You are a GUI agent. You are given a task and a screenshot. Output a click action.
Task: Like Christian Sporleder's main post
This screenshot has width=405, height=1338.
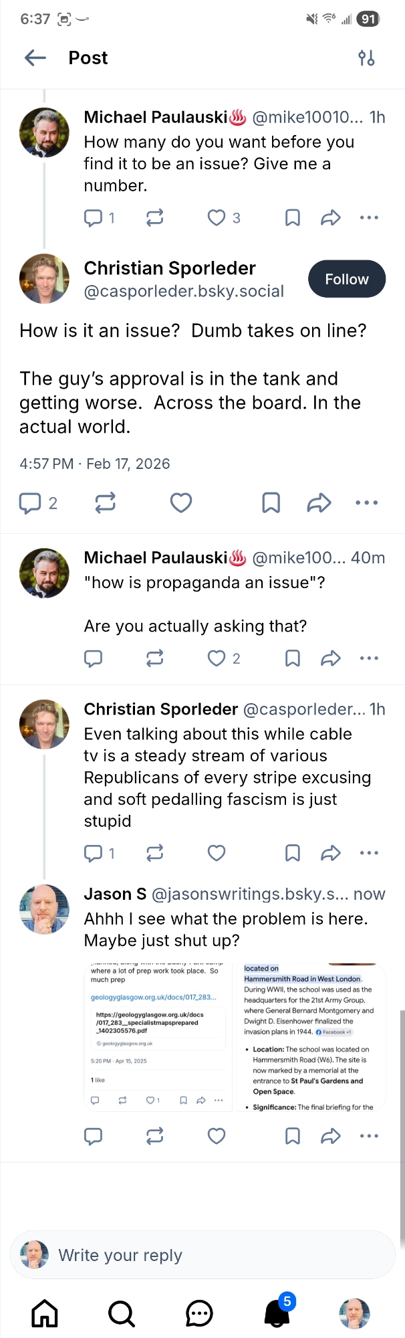[x=181, y=503]
